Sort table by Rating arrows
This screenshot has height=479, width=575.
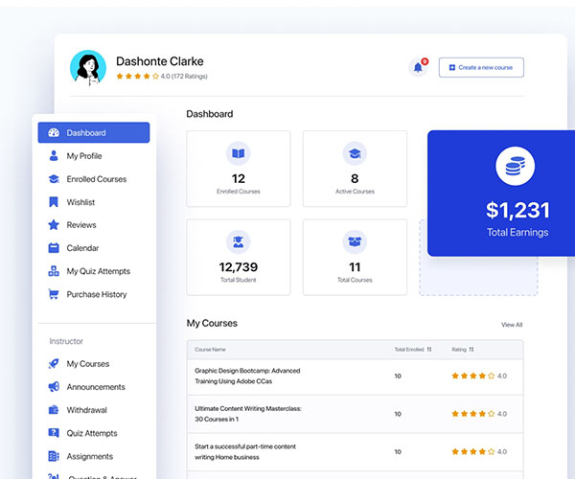(x=471, y=349)
